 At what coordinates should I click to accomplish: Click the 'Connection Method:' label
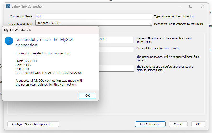point(20,24)
